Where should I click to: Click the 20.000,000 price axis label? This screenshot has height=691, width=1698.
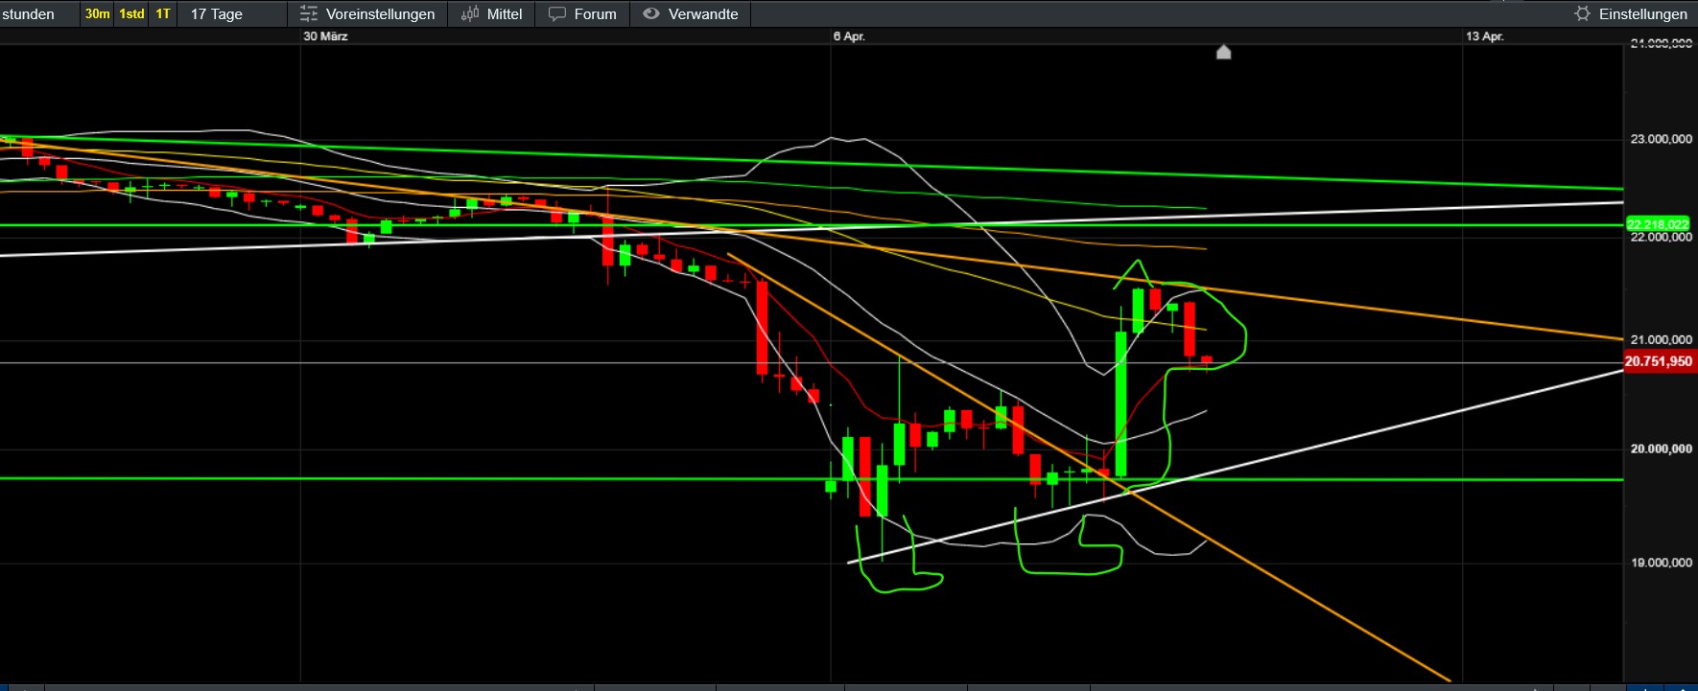[x=1662, y=449]
